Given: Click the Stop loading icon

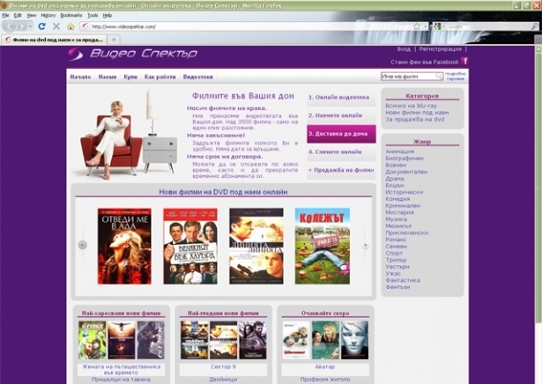Looking at the screenshot, I should coord(56,26).
